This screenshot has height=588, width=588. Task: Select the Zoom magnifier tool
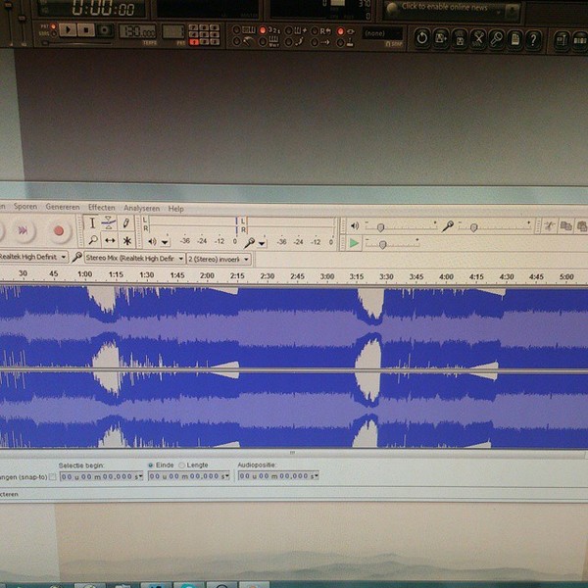coord(93,240)
